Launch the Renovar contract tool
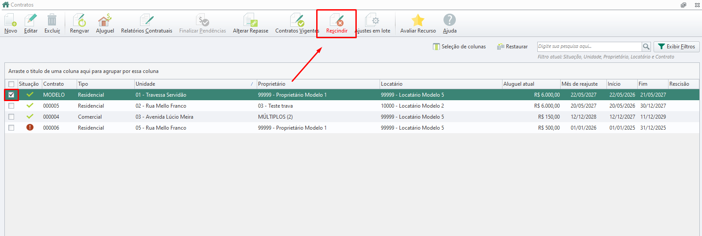Image resolution: width=702 pixels, height=236 pixels. (79, 24)
